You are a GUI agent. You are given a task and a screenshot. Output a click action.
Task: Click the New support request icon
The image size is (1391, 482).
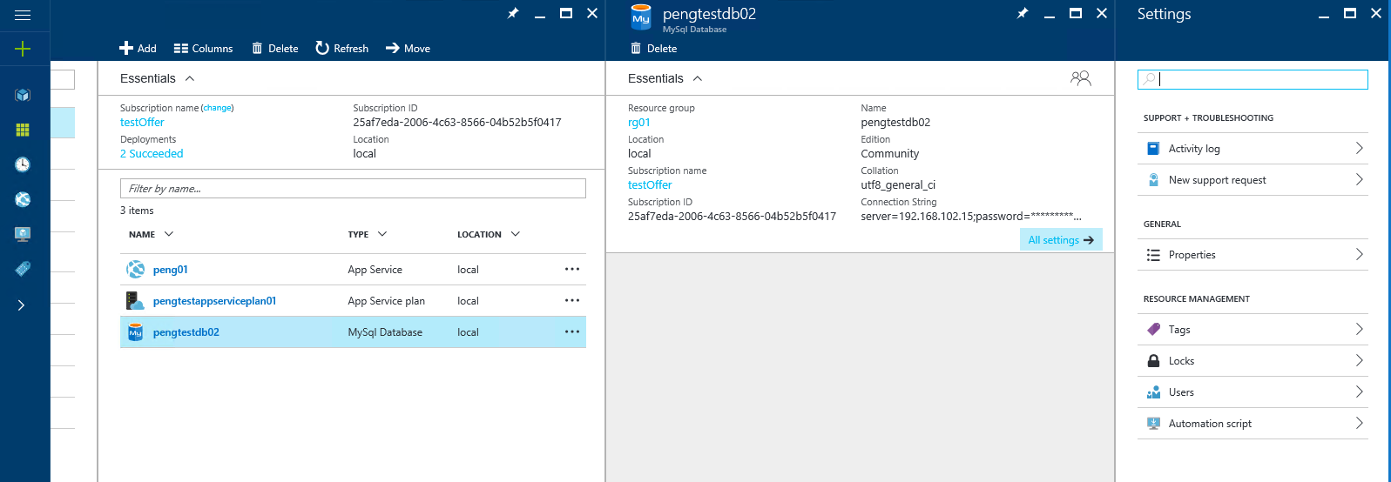point(1153,180)
